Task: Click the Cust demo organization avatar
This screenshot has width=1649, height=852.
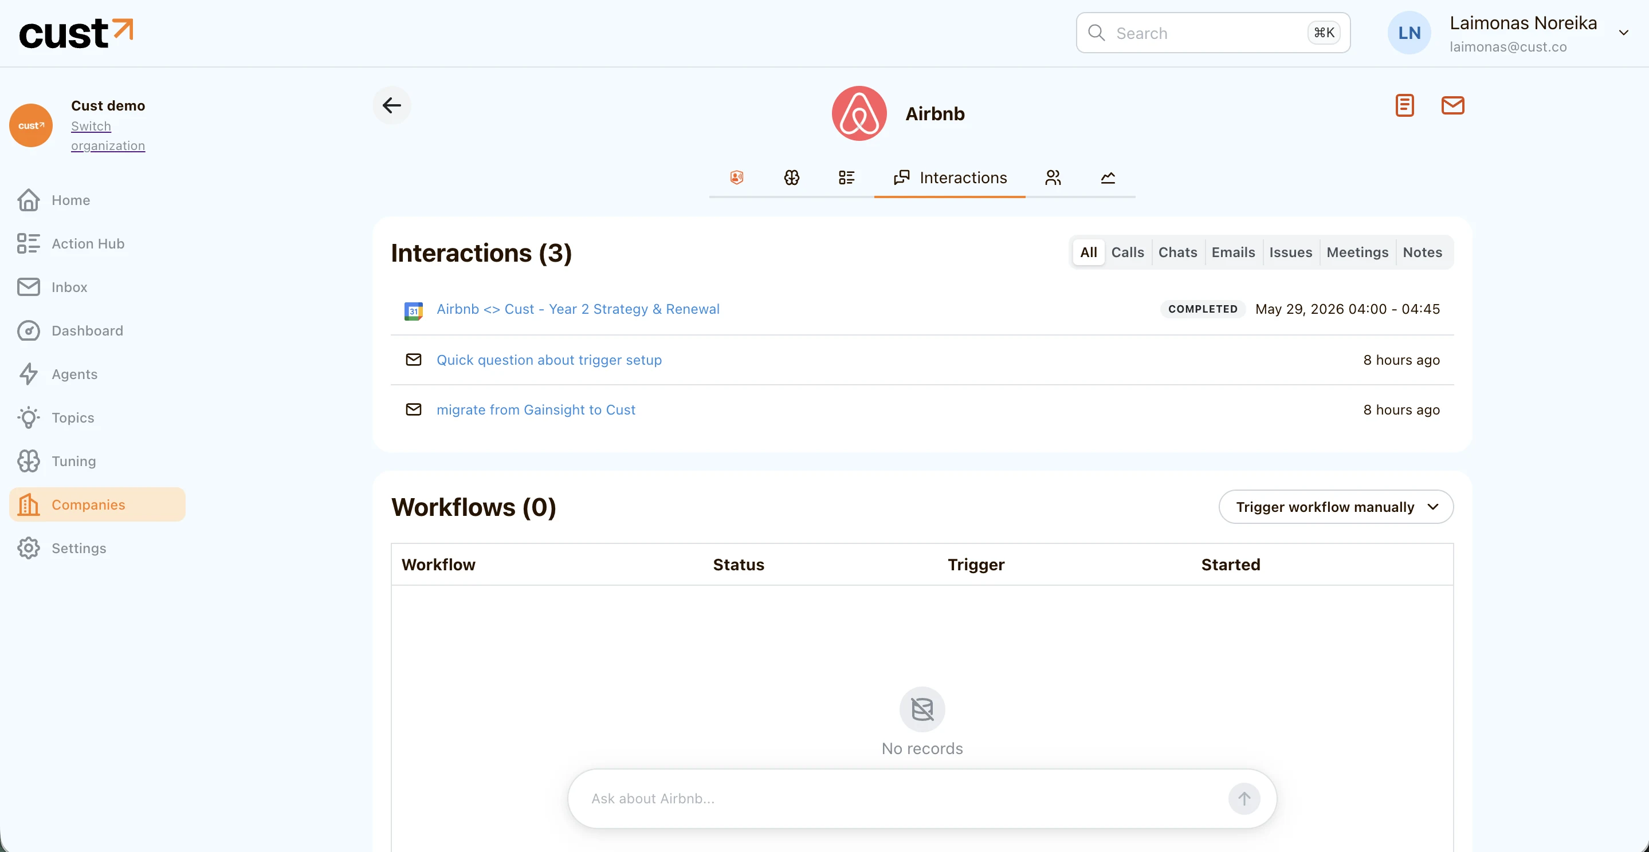Action: pyautogui.click(x=31, y=125)
